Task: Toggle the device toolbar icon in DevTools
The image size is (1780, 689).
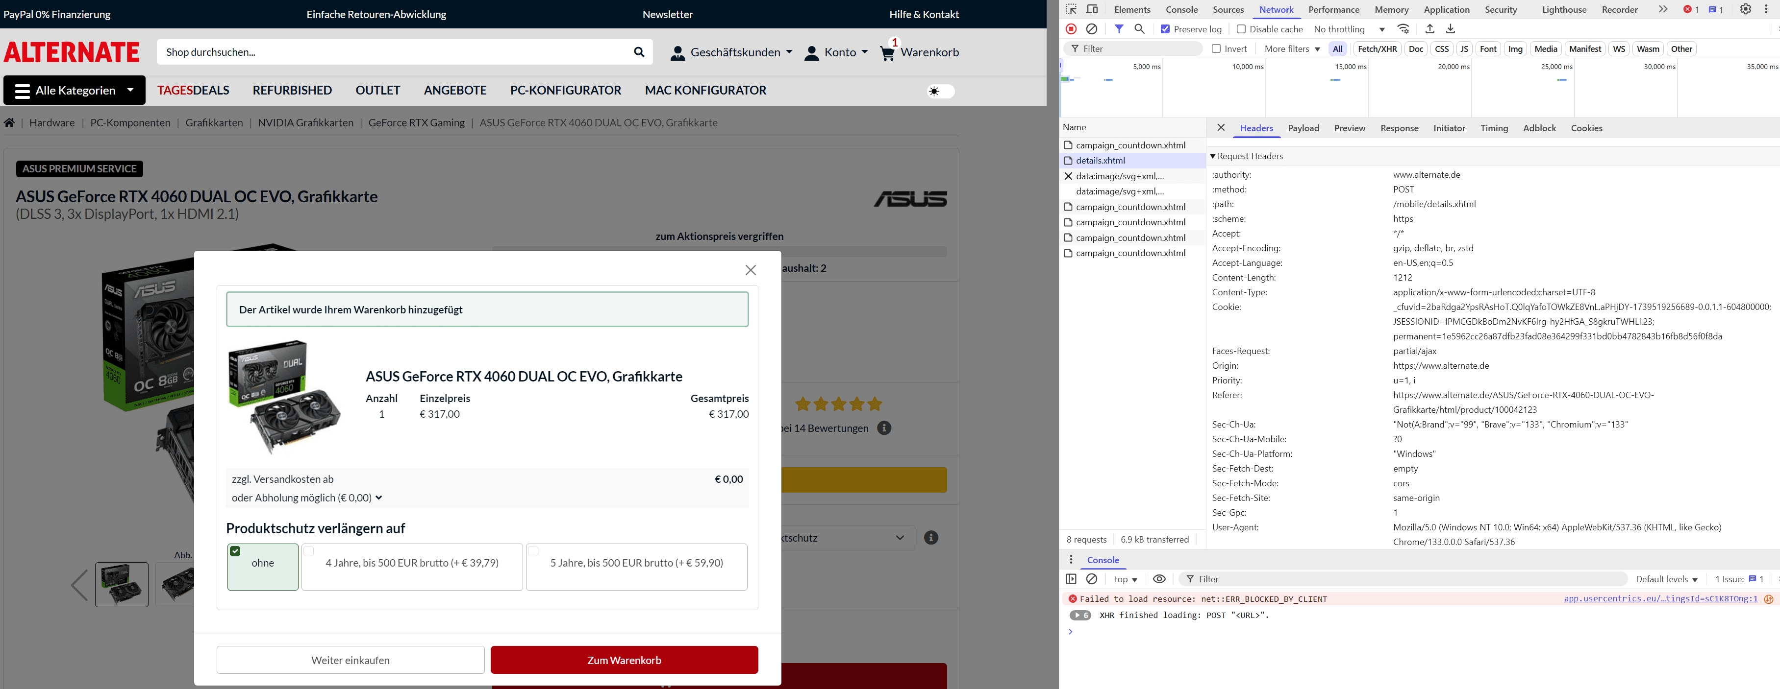Action: 1092,9
